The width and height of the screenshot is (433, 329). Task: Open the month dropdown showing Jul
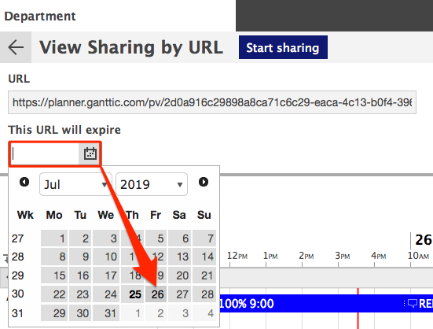coord(75,184)
